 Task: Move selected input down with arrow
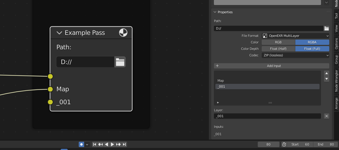pyautogui.click(x=327, y=79)
